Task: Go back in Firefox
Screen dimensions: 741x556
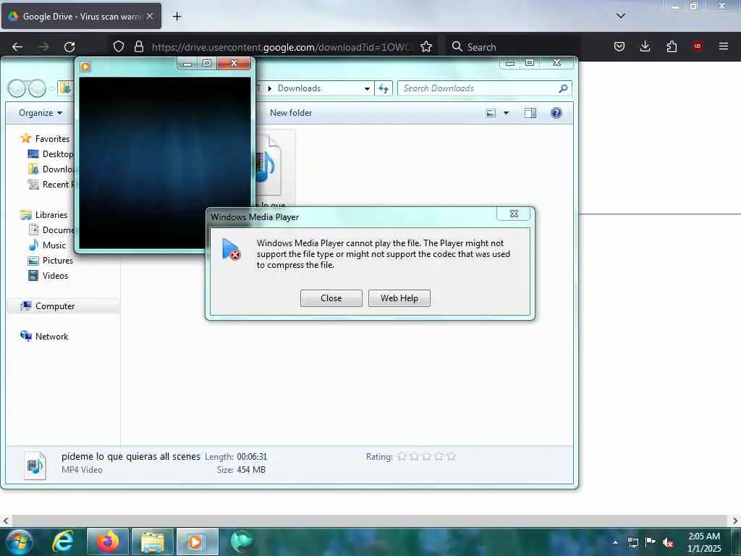Action: [17, 46]
